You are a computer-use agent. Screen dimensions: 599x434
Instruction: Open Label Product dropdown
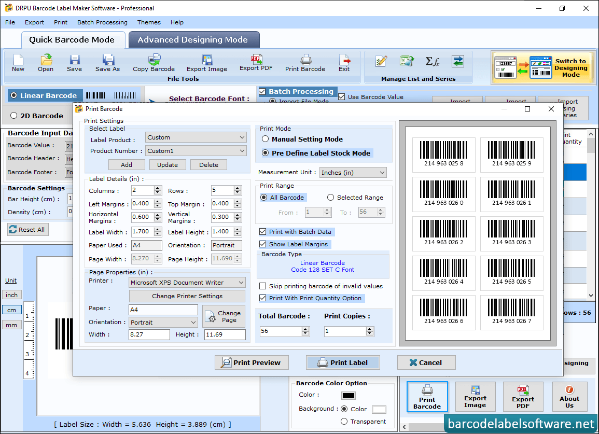click(196, 137)
